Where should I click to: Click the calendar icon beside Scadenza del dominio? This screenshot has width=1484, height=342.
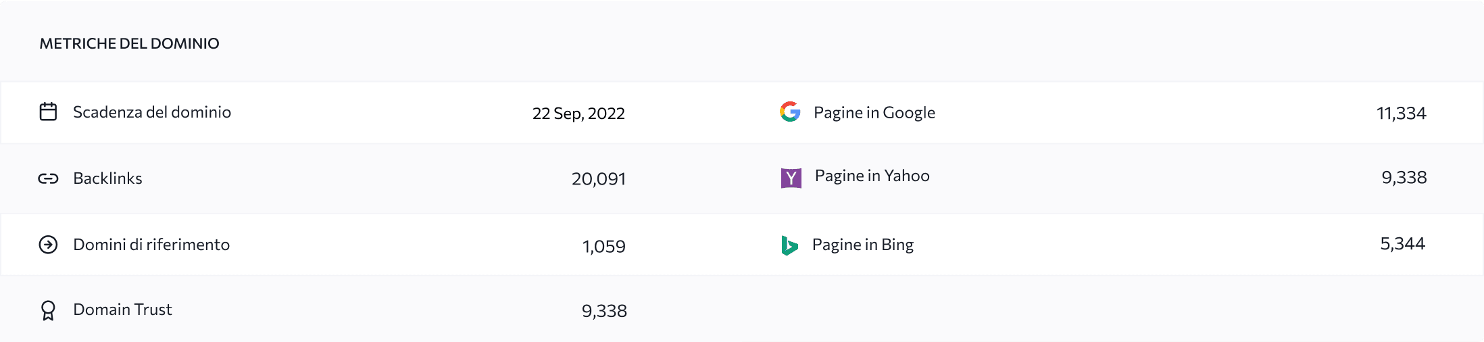[x=48, y=112]
